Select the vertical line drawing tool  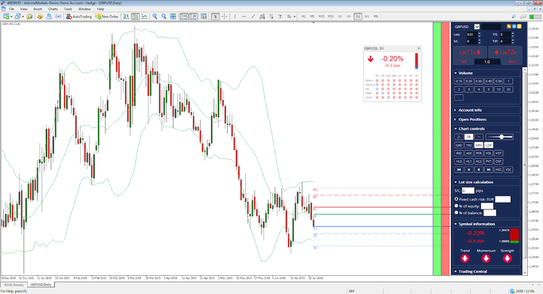coord(235,17)
